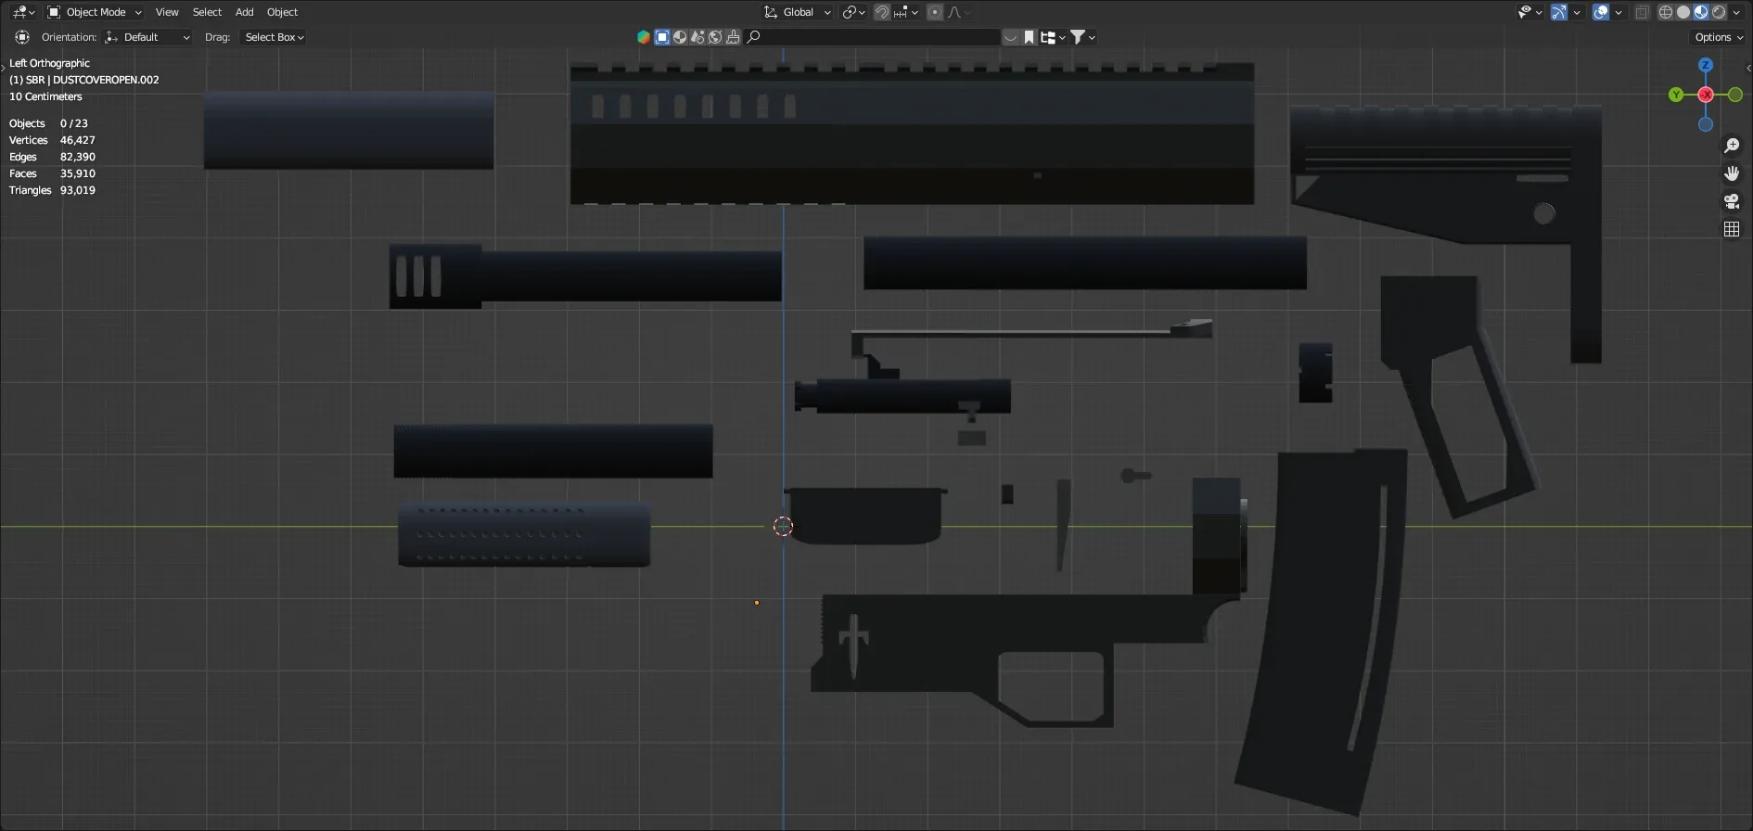Click the world globe icon in second row
Screen dimensions: 1753x831
click(x=715, y=37)
